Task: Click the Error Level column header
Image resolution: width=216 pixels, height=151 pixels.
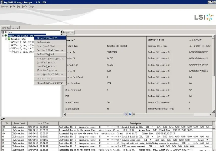Action: pyautogui.click(x=19, y=124)
